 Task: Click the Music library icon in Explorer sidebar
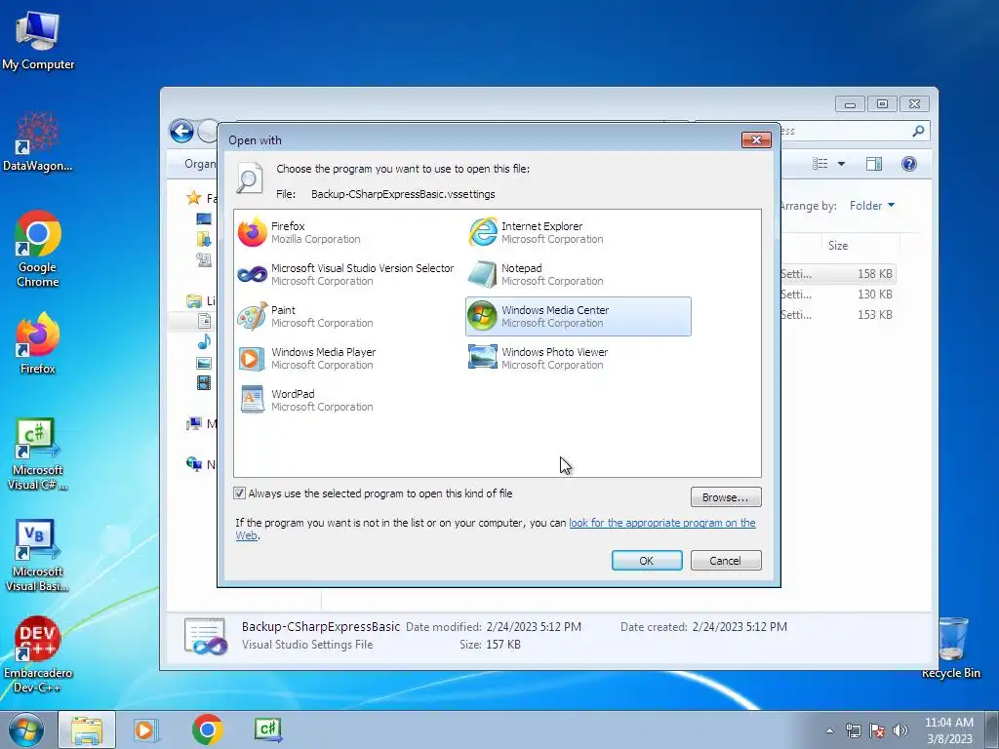pos(204,342)
